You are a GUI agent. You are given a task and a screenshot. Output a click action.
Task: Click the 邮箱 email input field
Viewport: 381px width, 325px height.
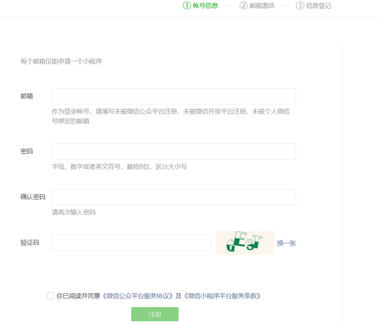point(174,96)
